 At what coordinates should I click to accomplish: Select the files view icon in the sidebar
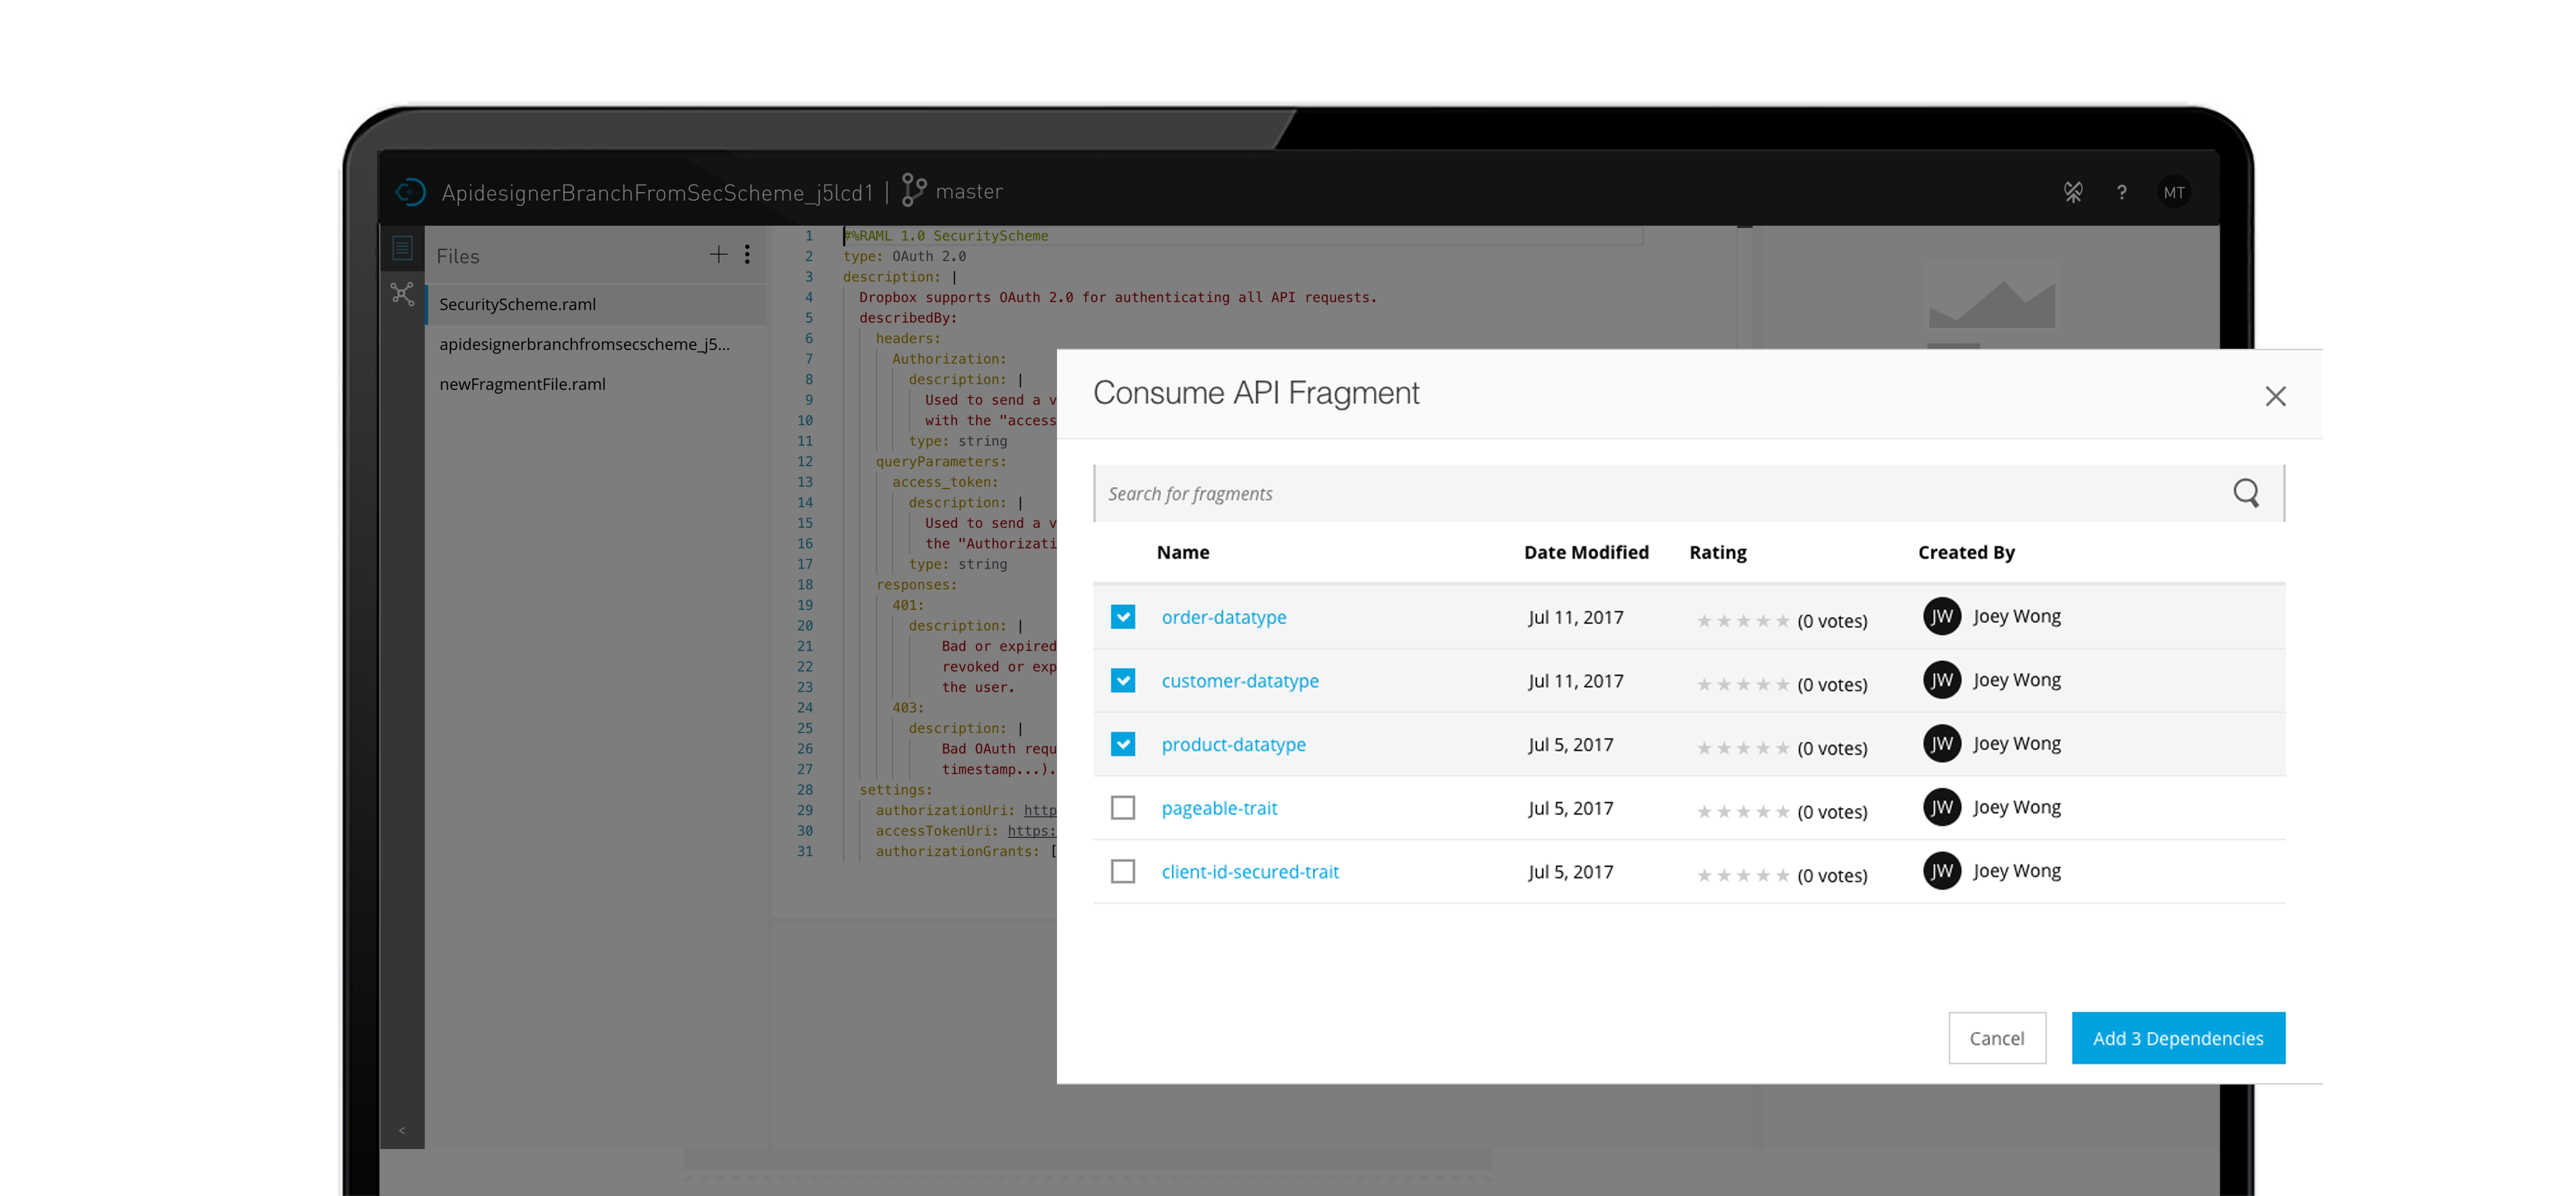[402, 248]
